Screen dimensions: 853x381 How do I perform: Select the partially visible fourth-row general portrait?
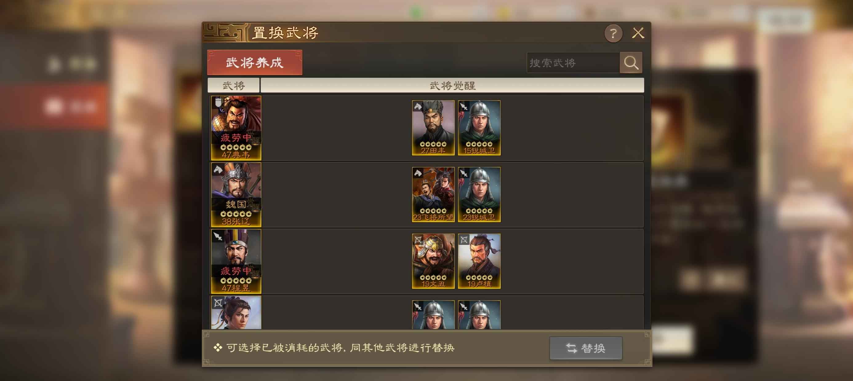click(236, 312)
